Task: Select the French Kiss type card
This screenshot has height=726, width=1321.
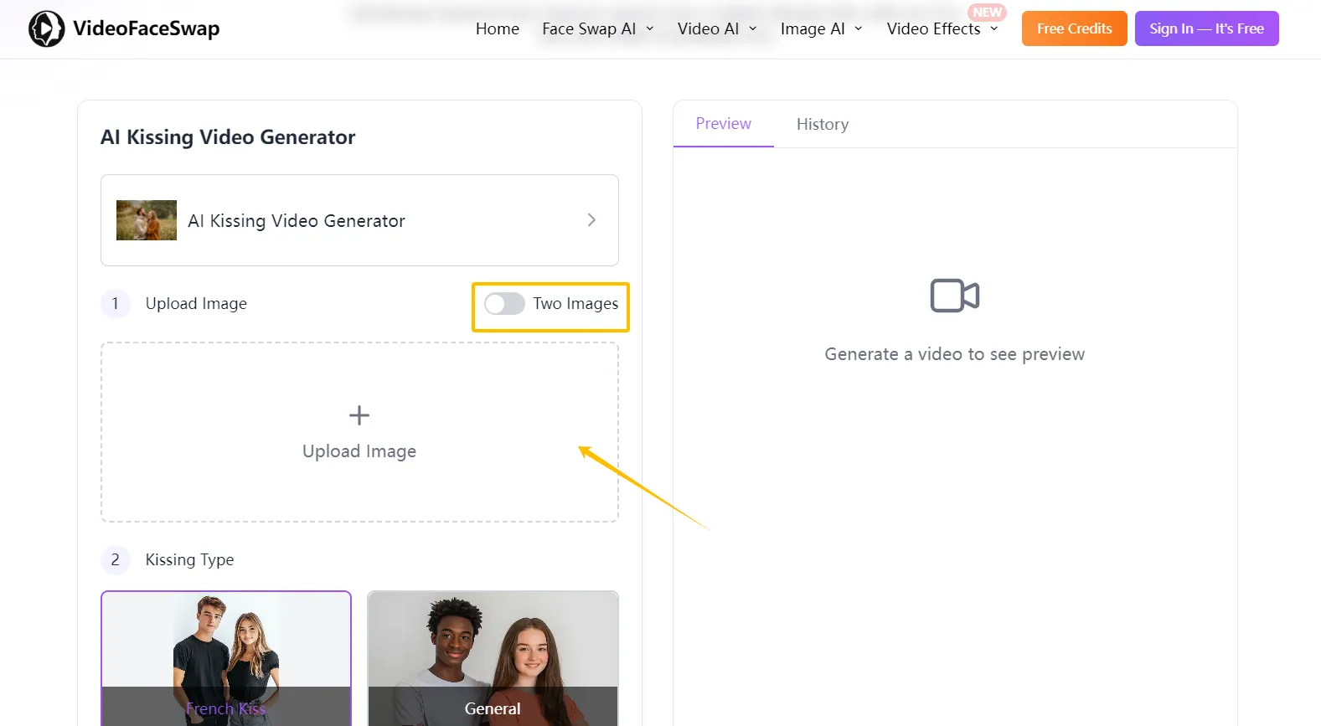Action: (226, 658)
